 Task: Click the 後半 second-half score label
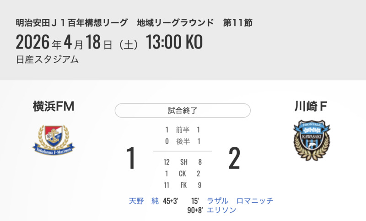coord(183,141)
